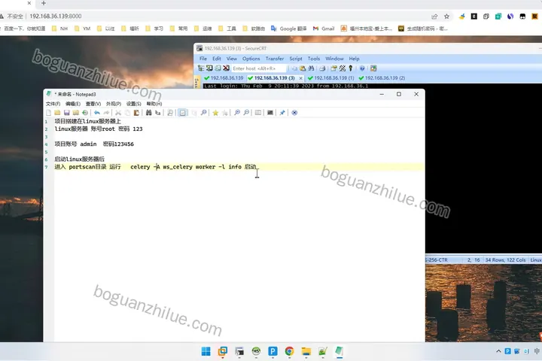Open SecureCRT Help menu
Image resolution: width=542 pixels, height=361 pixels.
tap(354, 59)
